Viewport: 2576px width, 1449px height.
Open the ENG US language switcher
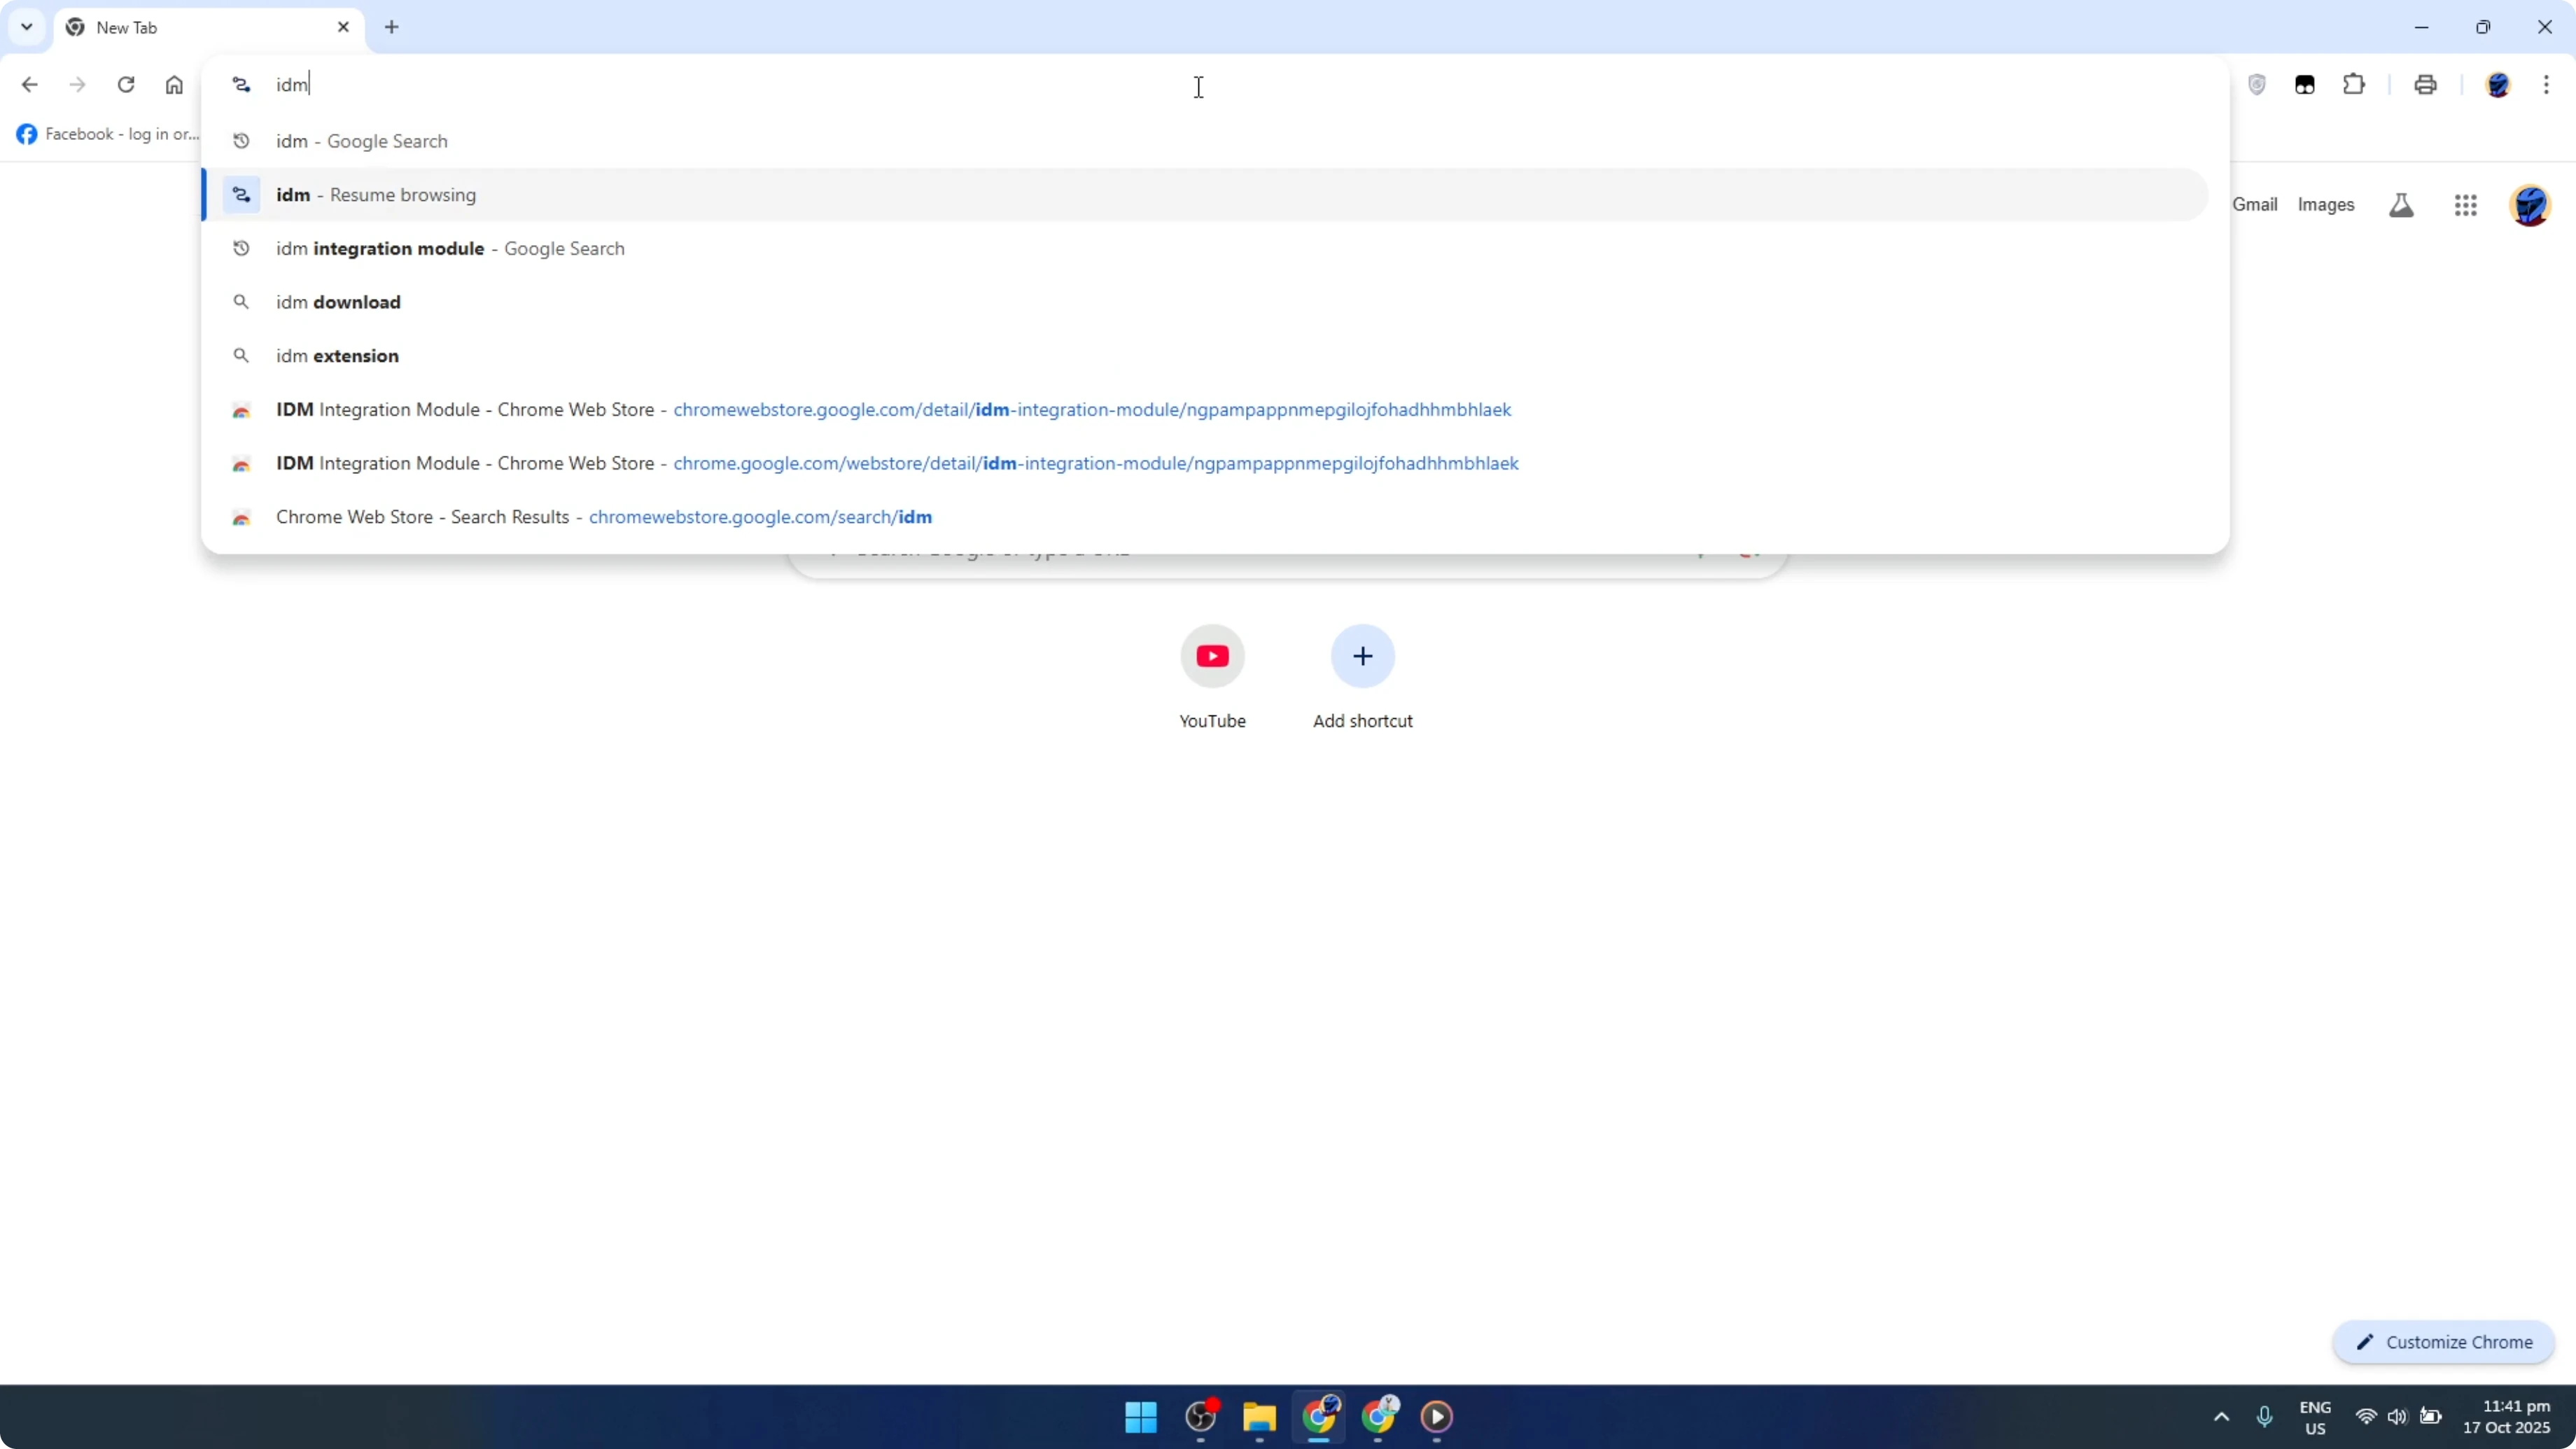pos(2316,1417)
